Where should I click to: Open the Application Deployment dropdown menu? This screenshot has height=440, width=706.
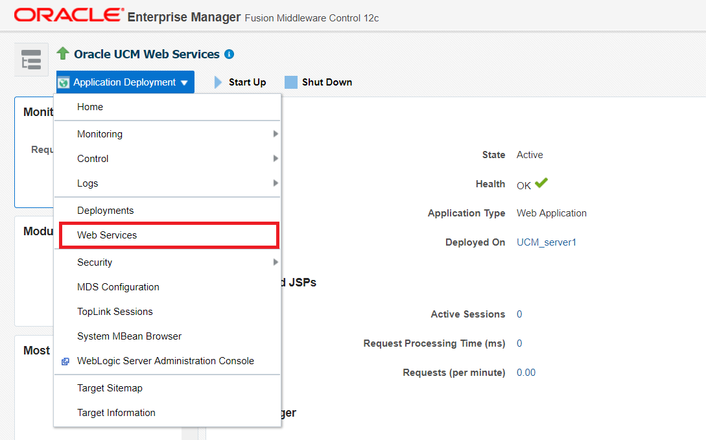tap(125, 82)
